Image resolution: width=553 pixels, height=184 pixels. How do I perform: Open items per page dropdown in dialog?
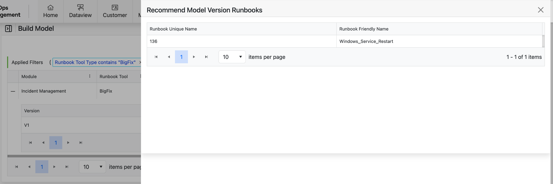click(x=232, y=57)
